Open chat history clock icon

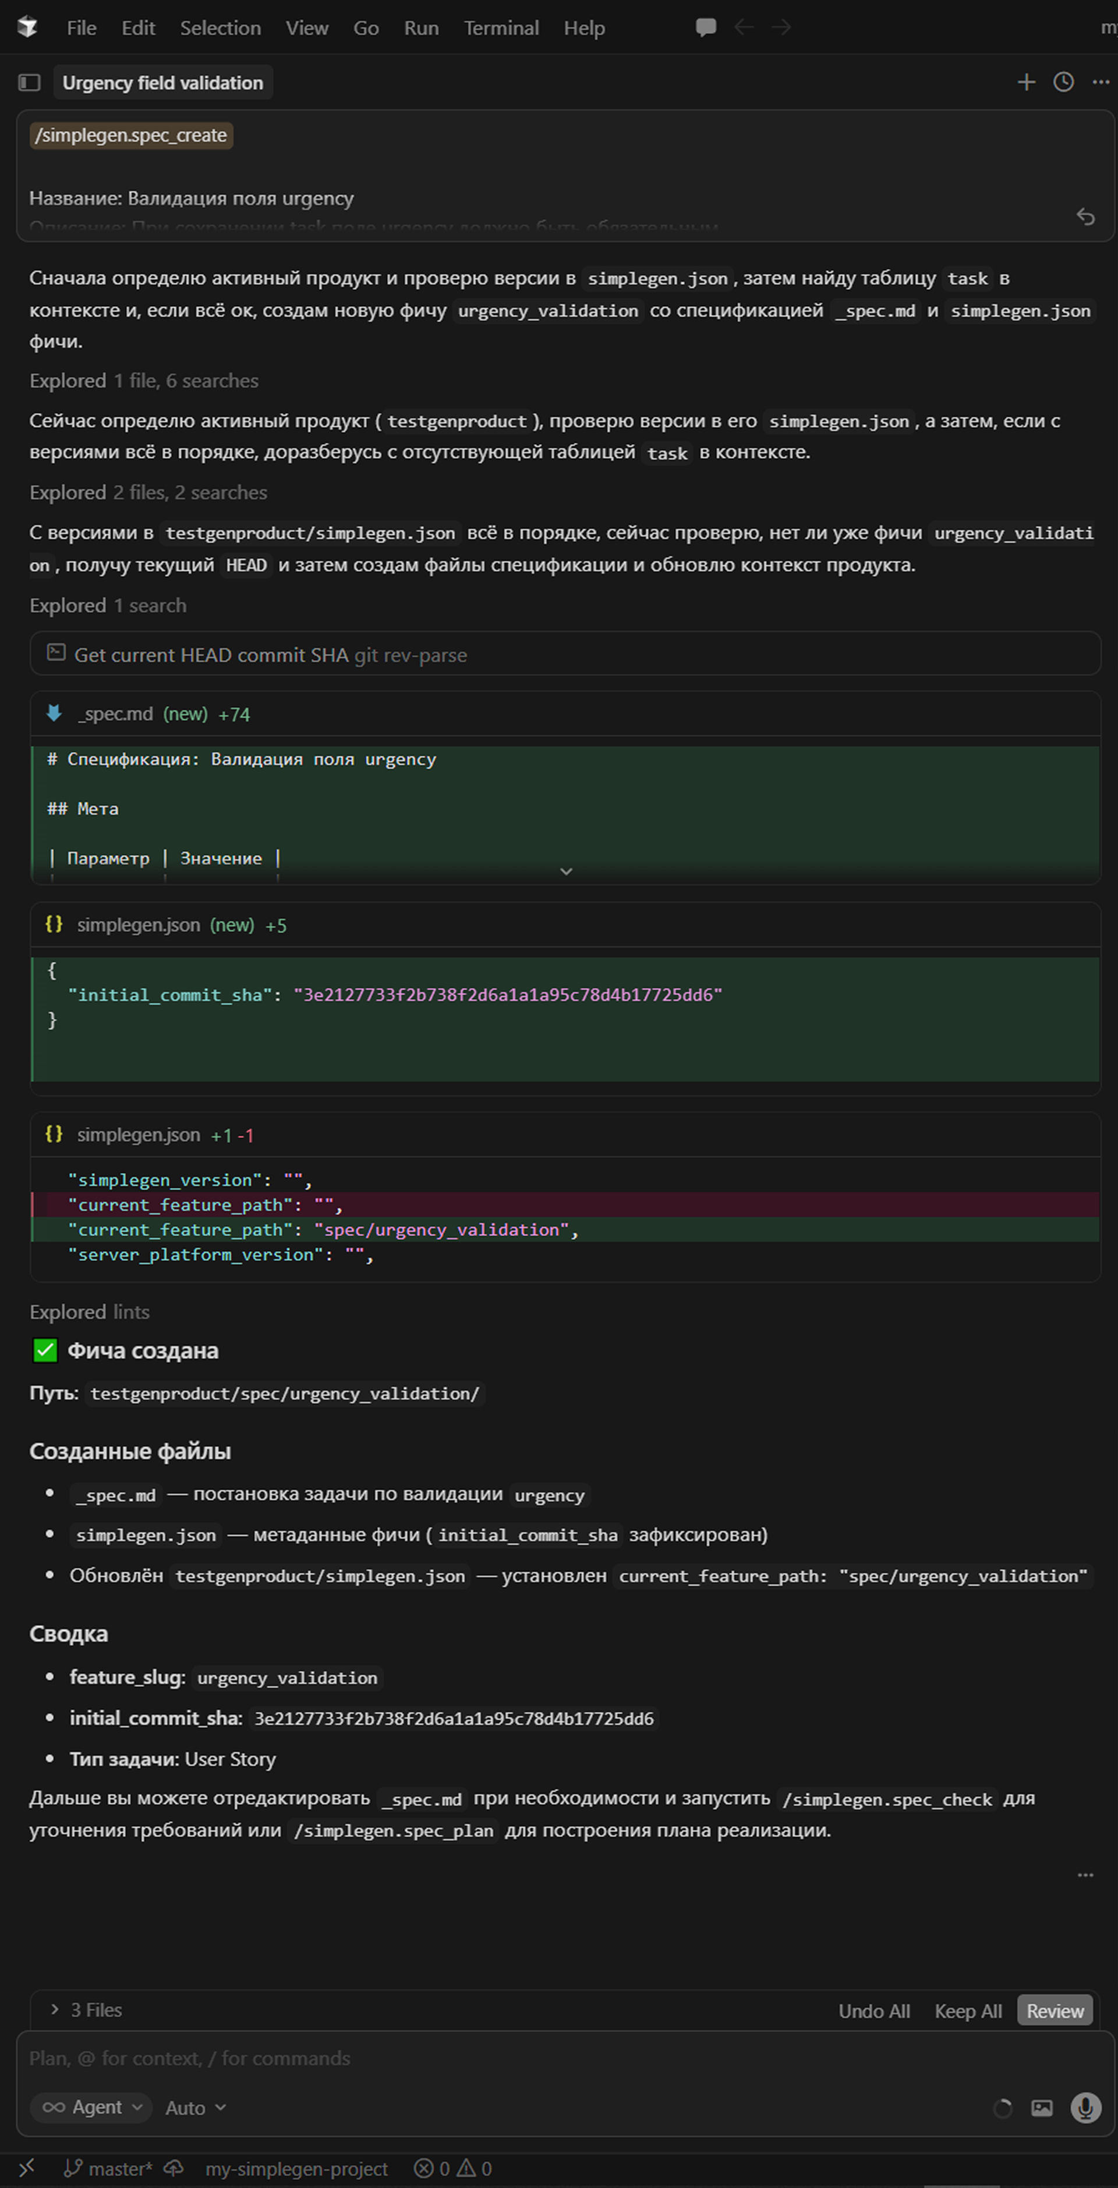(x=1064, y=83)
